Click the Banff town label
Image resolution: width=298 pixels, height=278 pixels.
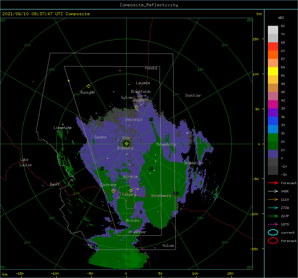click(55, 184)
